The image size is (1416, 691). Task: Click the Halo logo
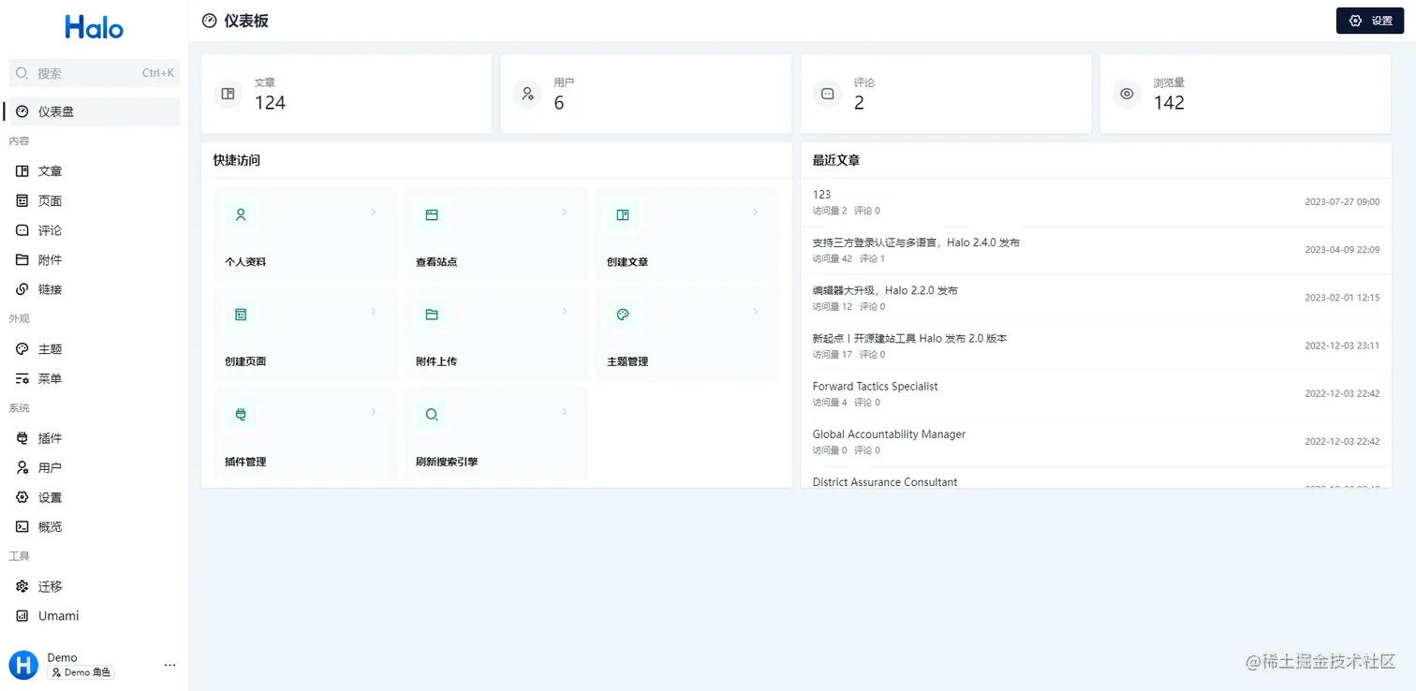[94, 27]
